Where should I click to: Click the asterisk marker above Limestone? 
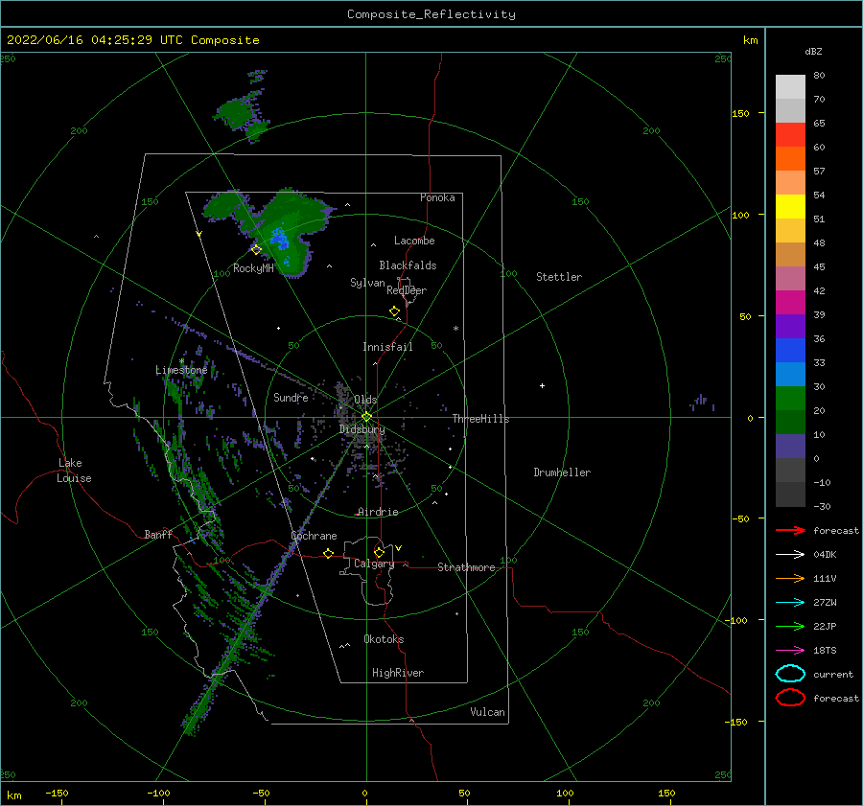tap(181, 361)
